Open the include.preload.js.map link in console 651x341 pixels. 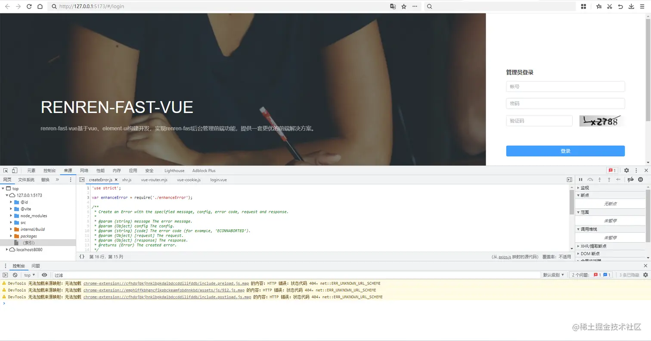coord(166,283)
